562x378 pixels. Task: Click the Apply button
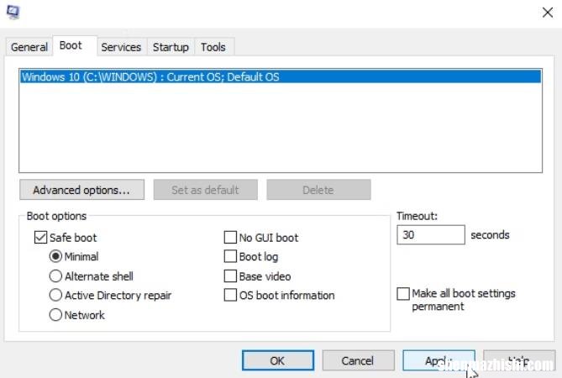coord(439,360)
